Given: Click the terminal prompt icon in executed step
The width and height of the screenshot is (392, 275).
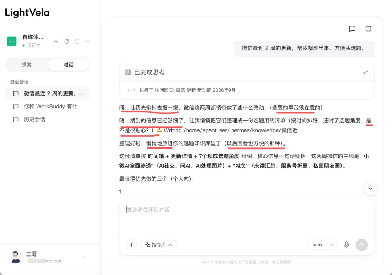Looking at the screenshot, I should pyautogui.click(x=135, y=90).
